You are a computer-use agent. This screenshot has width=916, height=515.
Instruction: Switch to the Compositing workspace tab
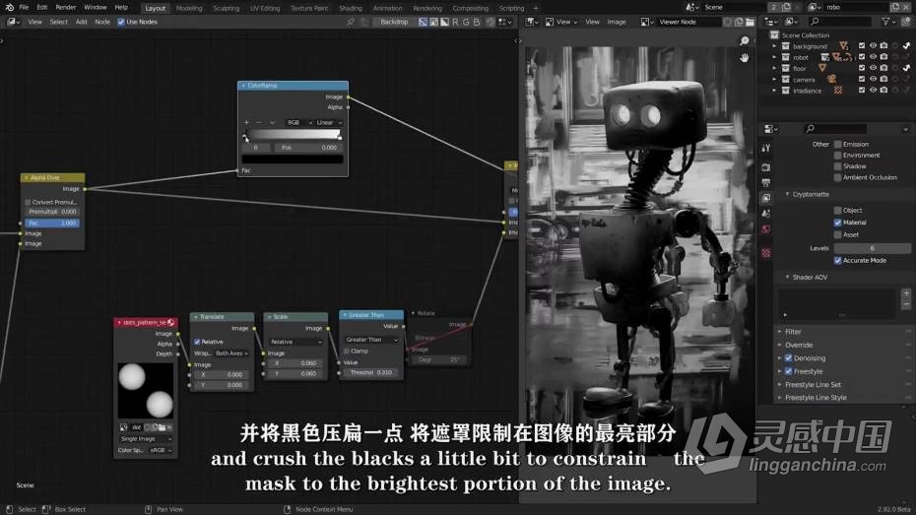pyautogui.click(x=470, y=8)
